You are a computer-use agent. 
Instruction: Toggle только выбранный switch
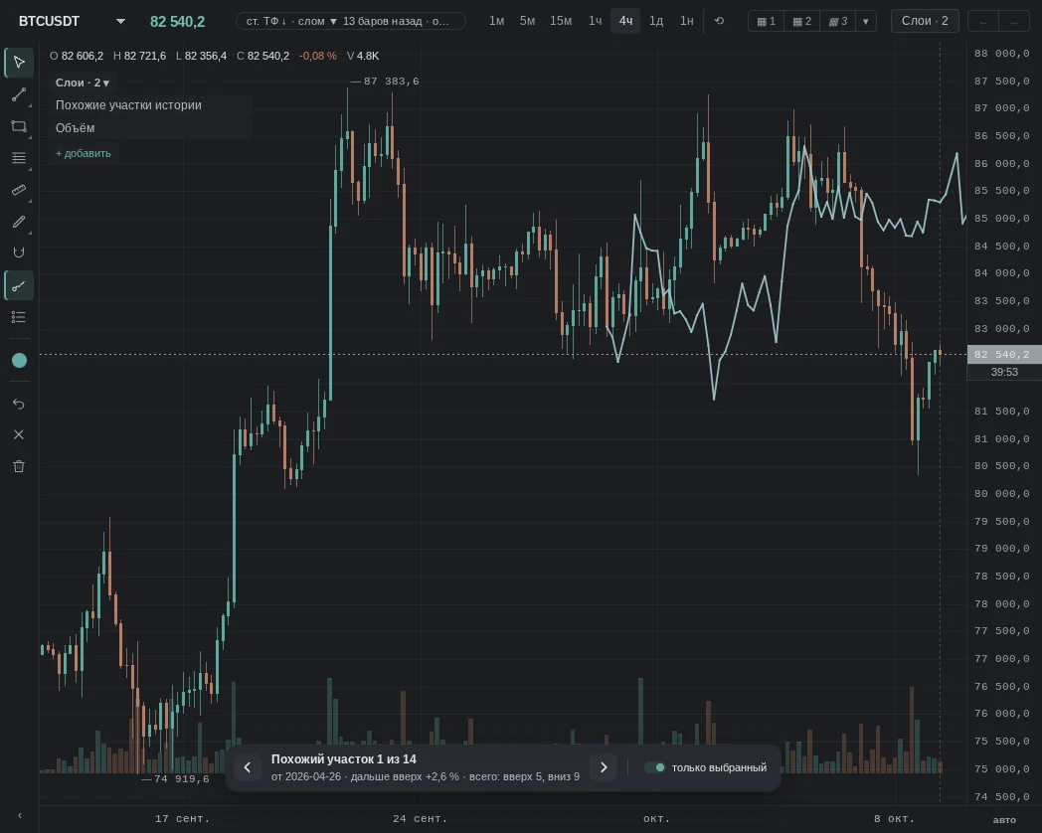(655, 767)
